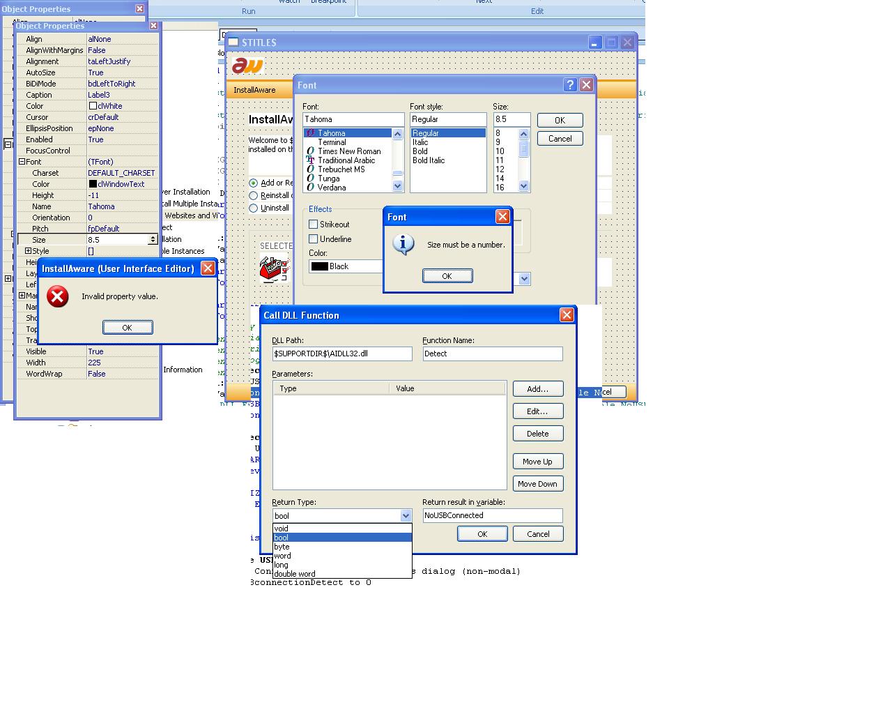Select the Uninstall radio option
The image size is (892, 714).
pos(254,208)
